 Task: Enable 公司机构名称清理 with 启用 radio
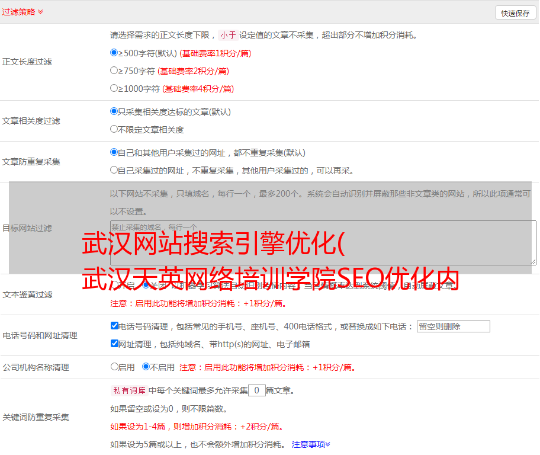point(114,367)
